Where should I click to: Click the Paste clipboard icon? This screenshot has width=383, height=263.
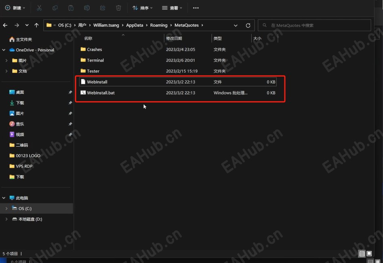coord(71,8)
